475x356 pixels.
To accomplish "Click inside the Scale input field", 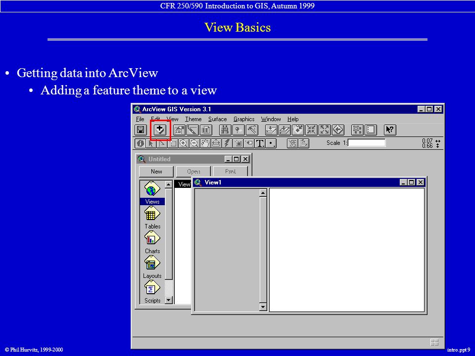I will (x=367, y=142).
